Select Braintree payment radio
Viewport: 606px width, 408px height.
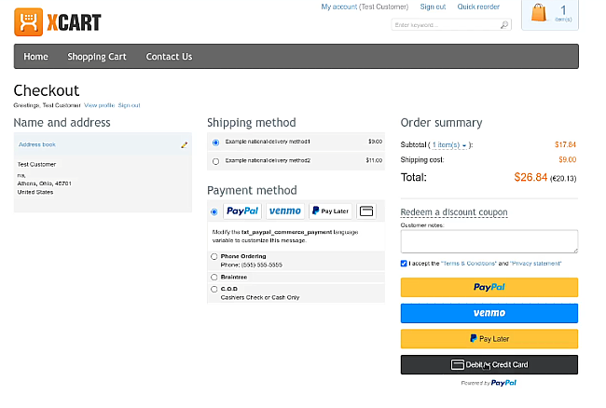tap(214, 278)
